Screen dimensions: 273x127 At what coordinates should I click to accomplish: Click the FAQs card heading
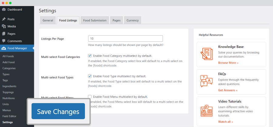[222, 74]
